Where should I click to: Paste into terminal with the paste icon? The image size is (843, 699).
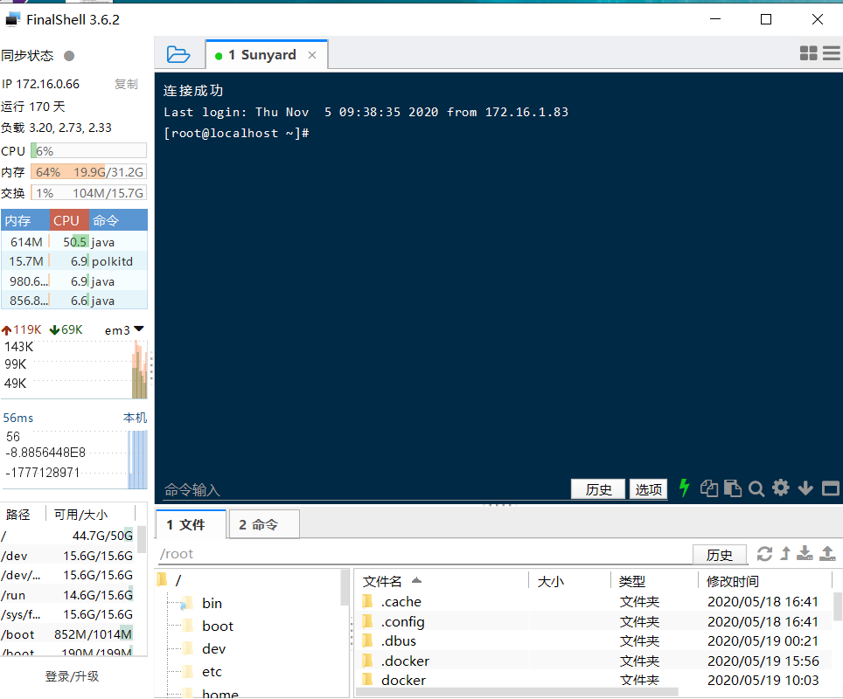(733, 488)
